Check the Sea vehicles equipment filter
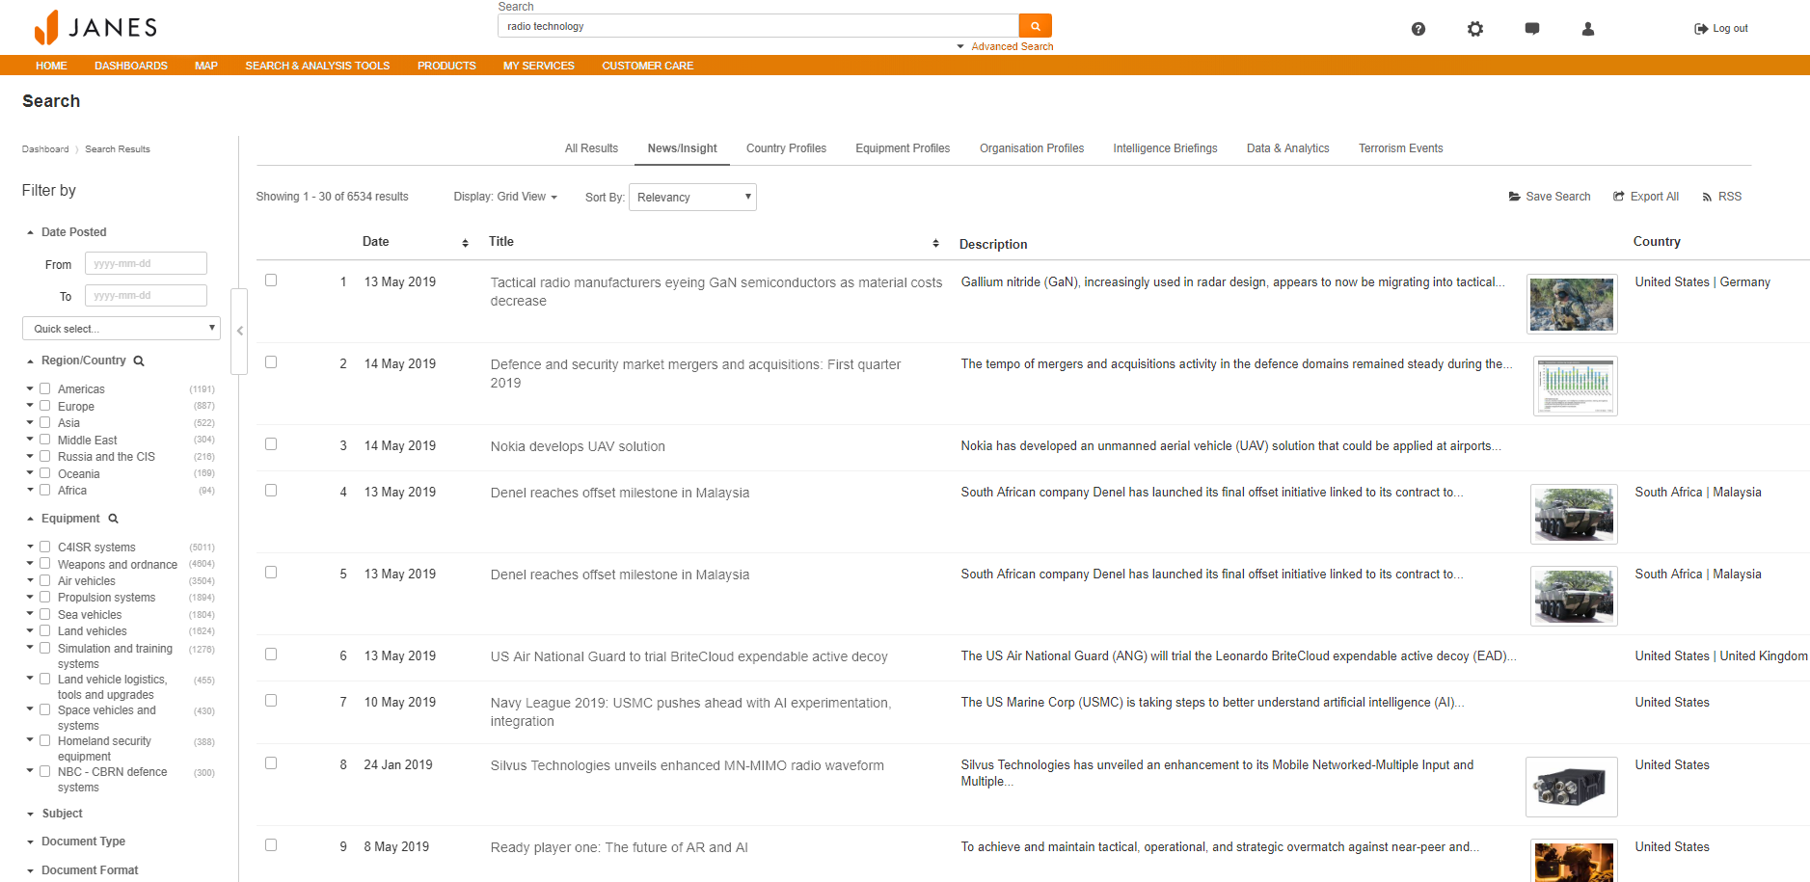 [x=44, y=614]
